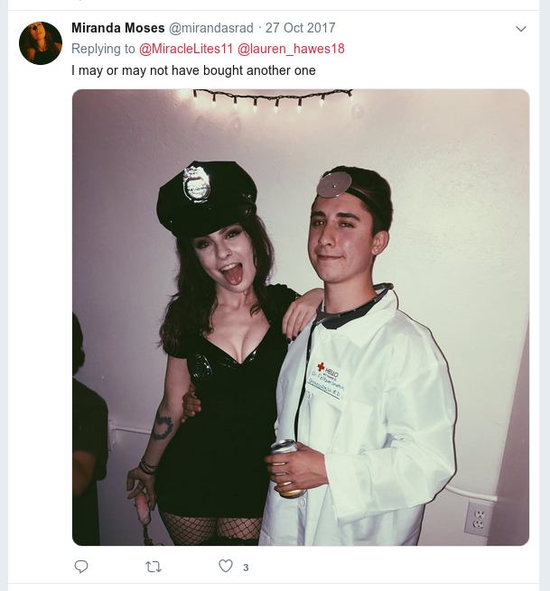
Task: Enlarge the photo via the police hat
Action: [x=208, y=198]
